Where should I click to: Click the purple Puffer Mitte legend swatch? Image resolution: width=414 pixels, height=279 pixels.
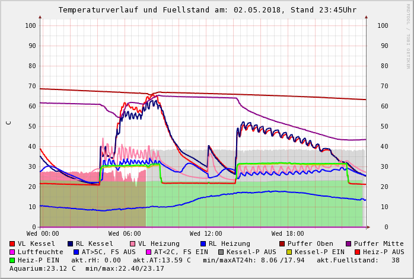pos(349,243)
